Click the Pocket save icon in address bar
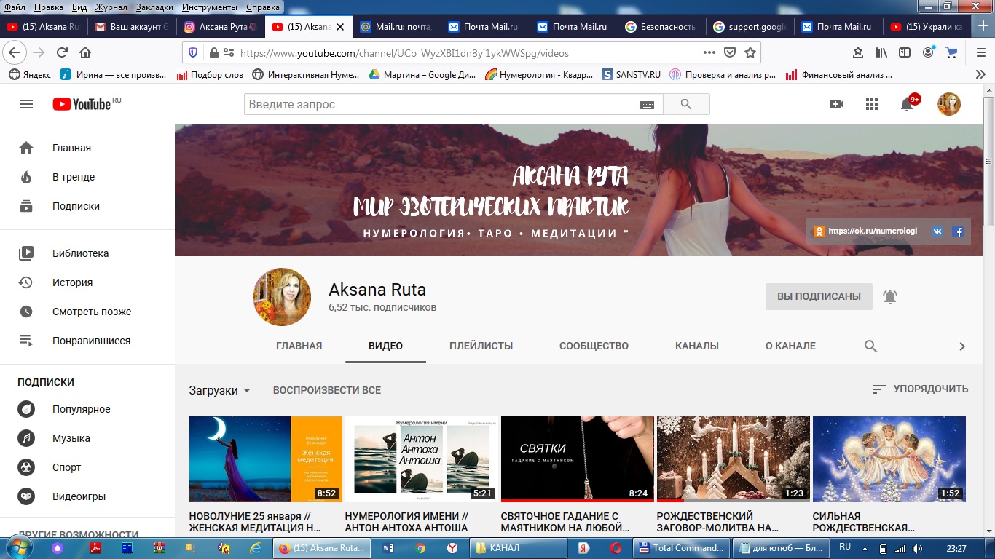The width and height of the screenshot is (995, 559). (730, 52)
